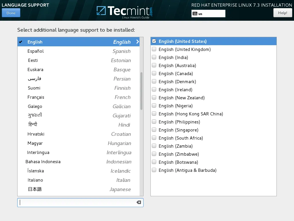Open the Help! panel
The width and height of the screenshot is (294, 221).
coord(283,13)
